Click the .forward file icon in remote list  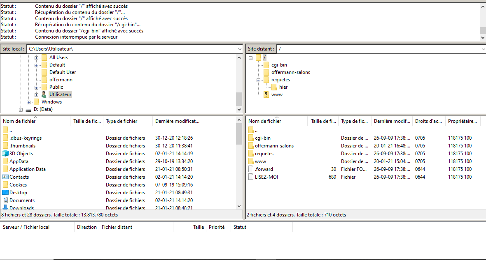tap(251, 169)
